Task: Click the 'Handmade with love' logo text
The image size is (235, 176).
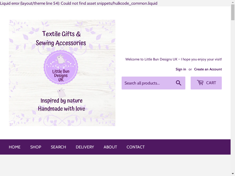Action: tap(62, 109)
